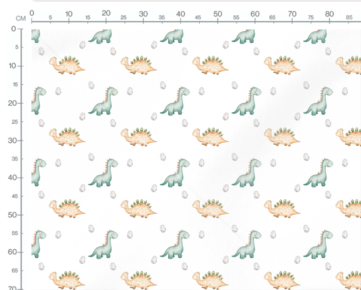Select 75 on the horizontal ruler
Screen dimensions: 361x290
(x=311, y=17)
